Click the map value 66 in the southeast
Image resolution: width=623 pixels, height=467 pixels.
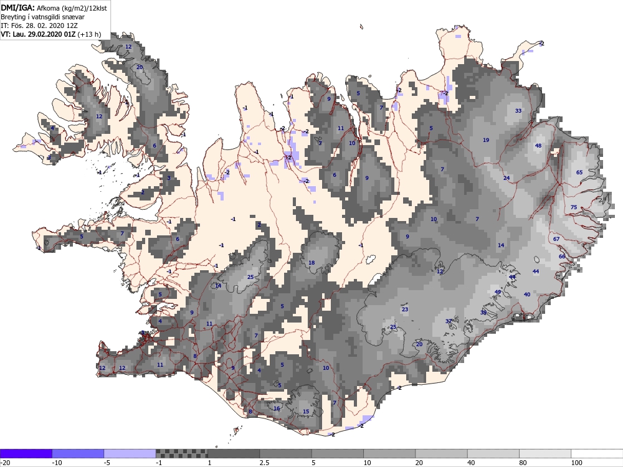[562, 257]
